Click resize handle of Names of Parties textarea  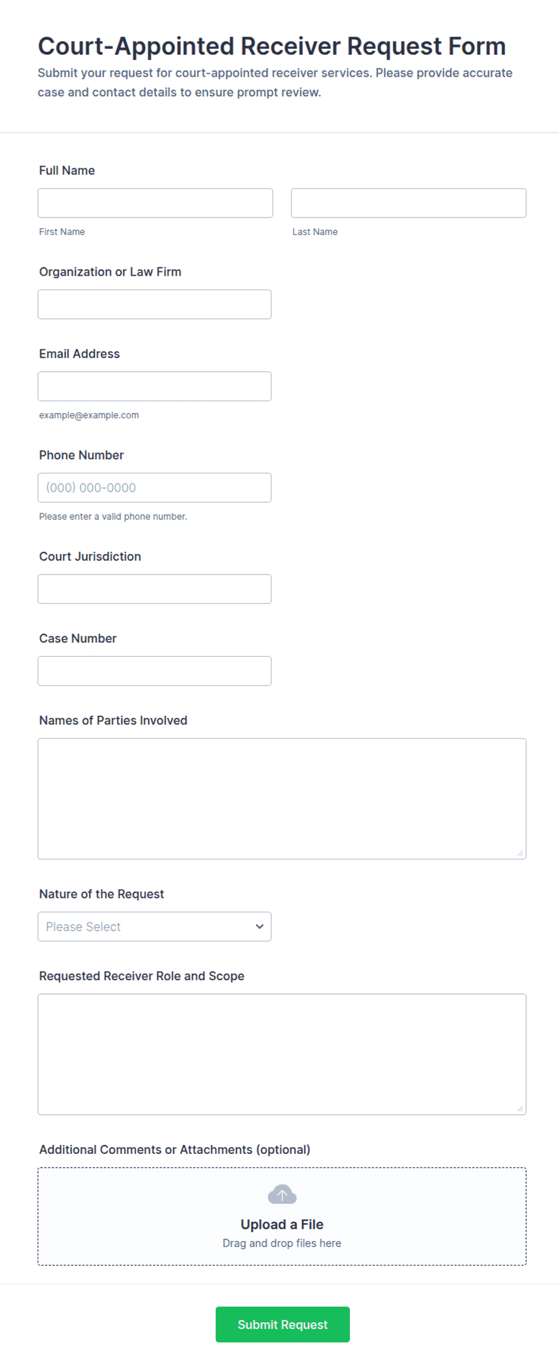click(x=520, y=853)
